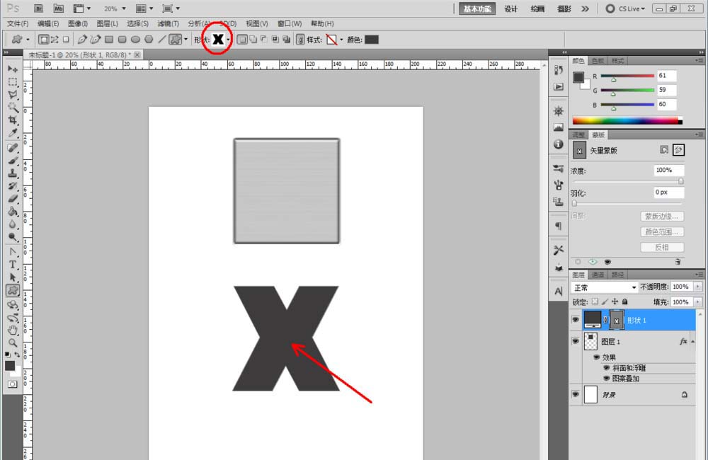Open the 不透明度 opacity slider arrow
The width and height of the screenshot is (708, 460).
(698, 287)
